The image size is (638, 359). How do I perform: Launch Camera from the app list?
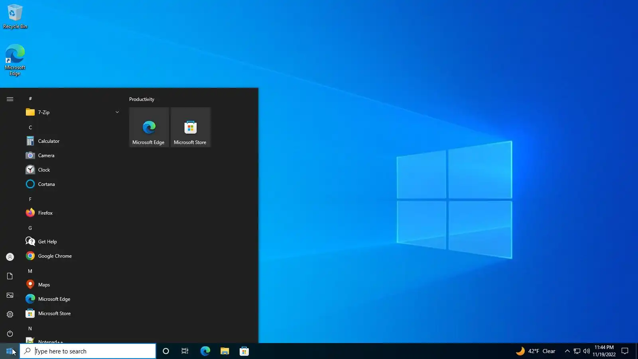pyautogui.click(x=73, y=156)
